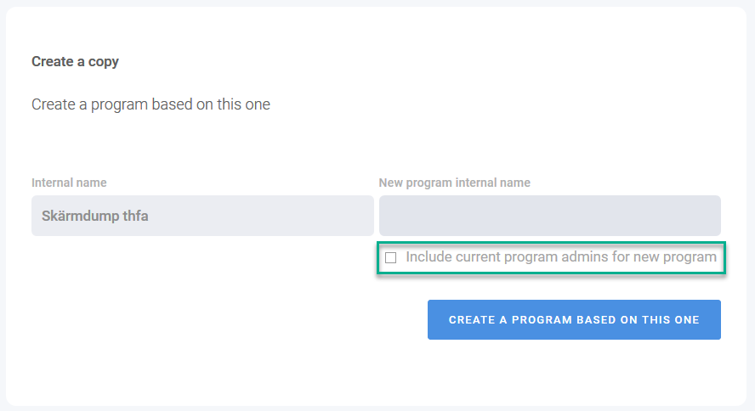Click the greyed-out existing program name field
Image resolution: width=755 pixels, height=411 pixels.
202,216
